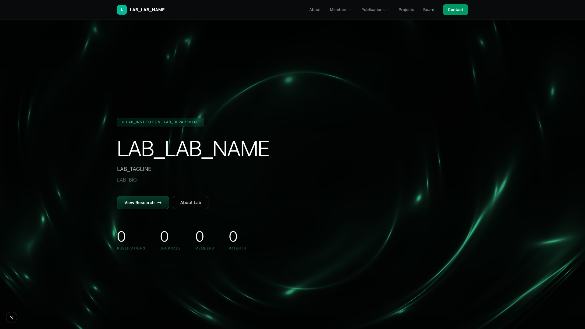Click the View Research button

140,203
